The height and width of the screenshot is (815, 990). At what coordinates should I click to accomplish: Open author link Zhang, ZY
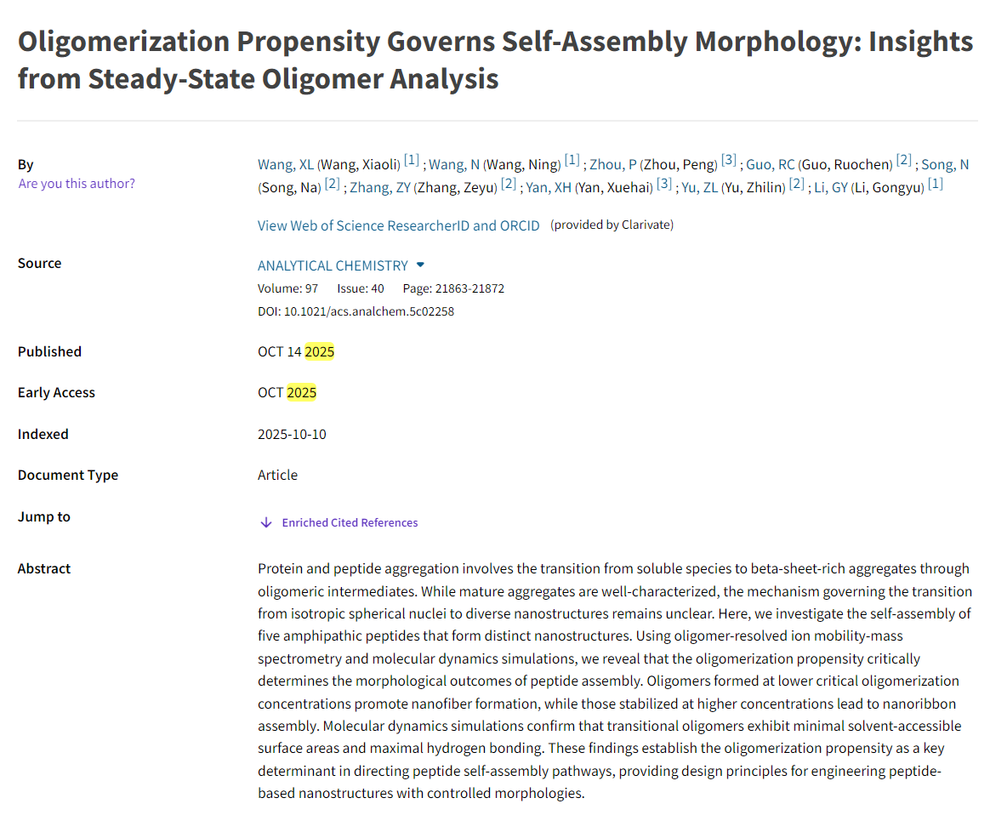point(379,188)
